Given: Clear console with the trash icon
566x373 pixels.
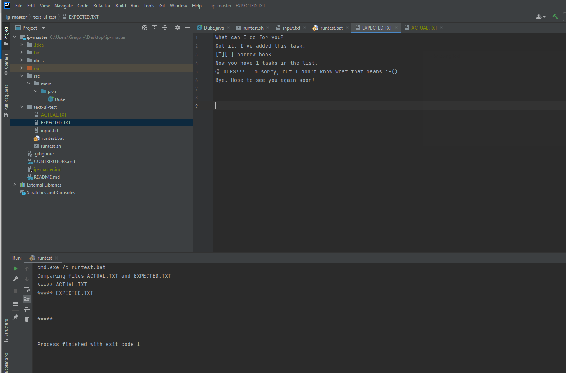Looking at the screenshot, I should [27, 319].
